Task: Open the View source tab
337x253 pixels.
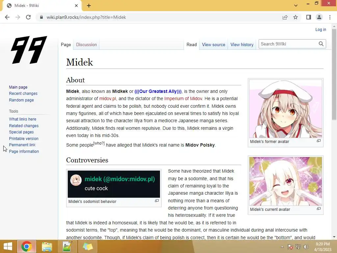Action: (x=213, y=44)
